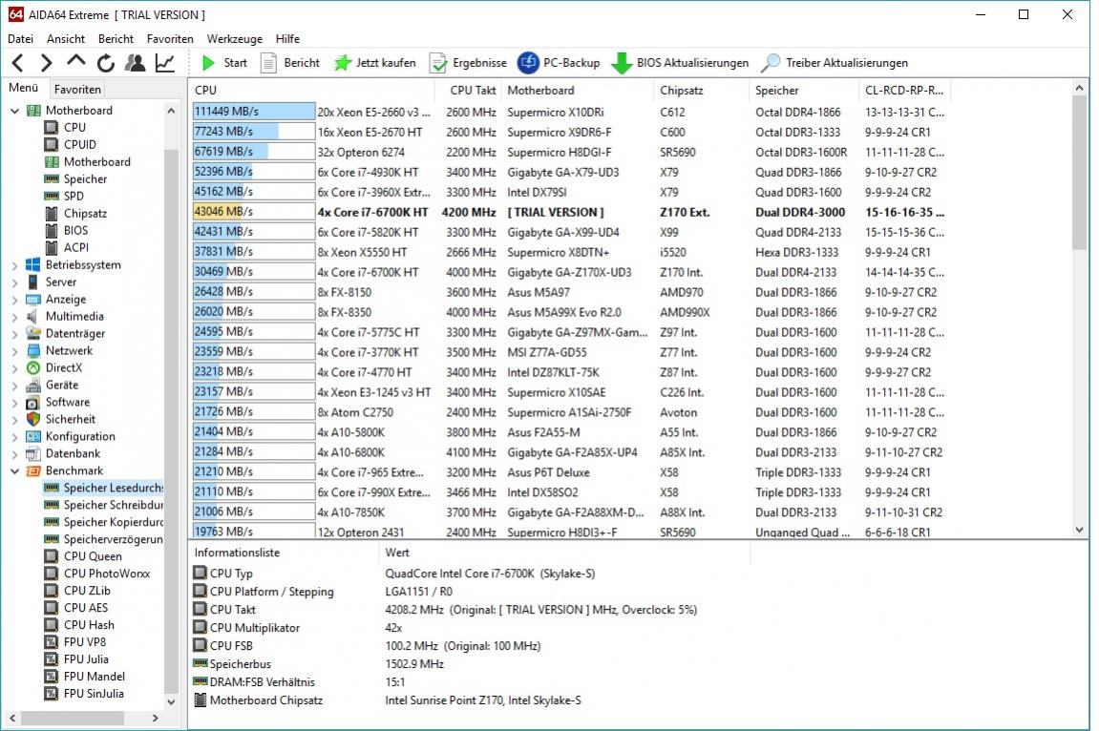Expand the Anzeige tree node
Screen dimensions: 1099x731
[x=14, y=300]
